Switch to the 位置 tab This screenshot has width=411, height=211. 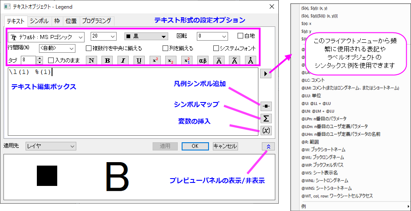(71, 21)
